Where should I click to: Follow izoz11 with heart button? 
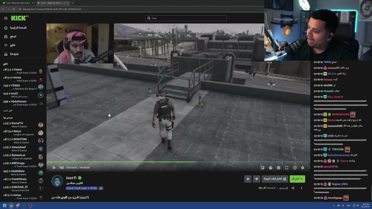[x=256, y=179]
